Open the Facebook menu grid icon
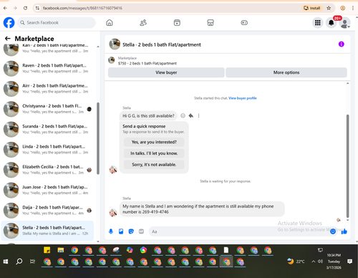This screenshot has height=278, width=358. click(318, 23)
